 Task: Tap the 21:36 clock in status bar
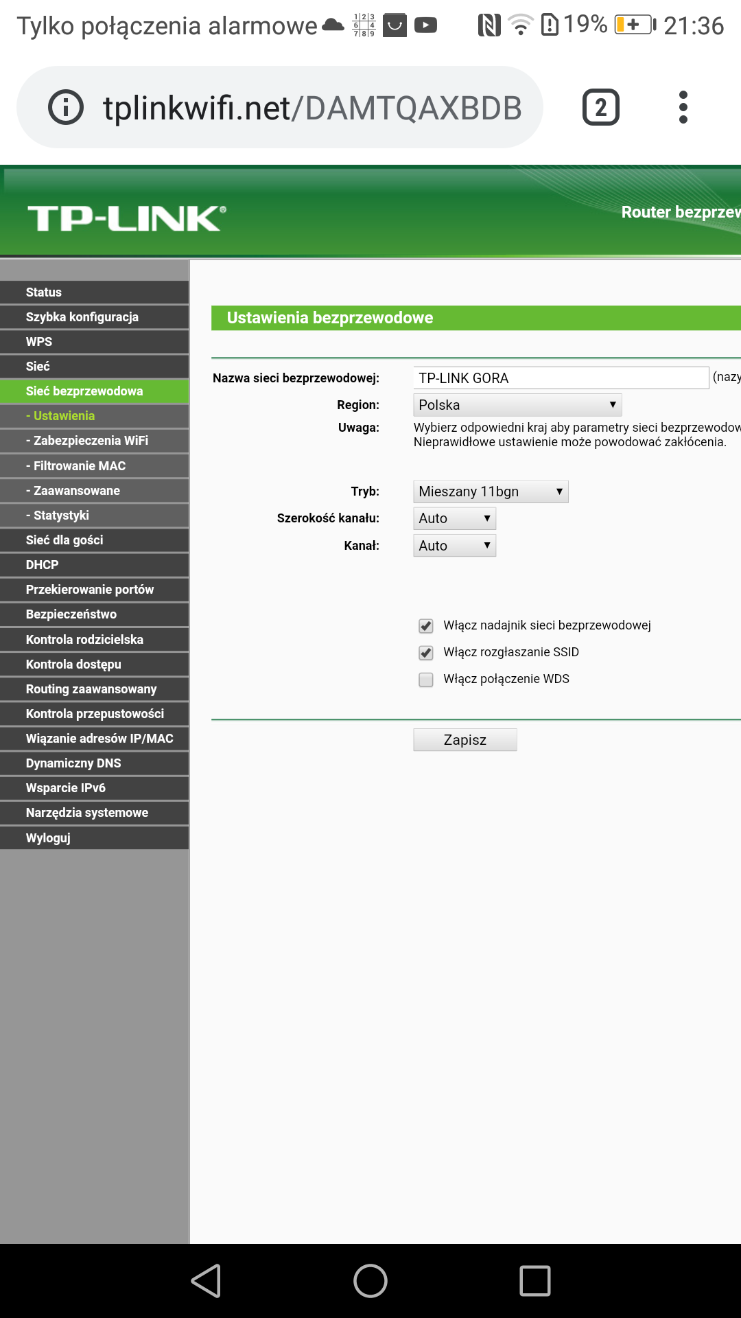point(694,25)
